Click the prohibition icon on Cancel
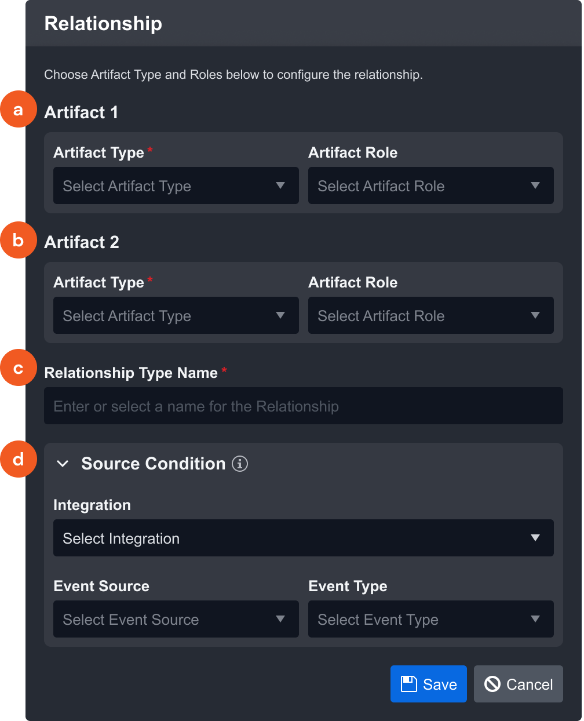584x721 pixels. [492, 684]
